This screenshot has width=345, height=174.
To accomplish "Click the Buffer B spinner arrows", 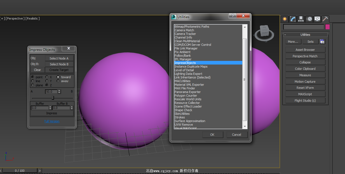I will (x=72, y=108).
